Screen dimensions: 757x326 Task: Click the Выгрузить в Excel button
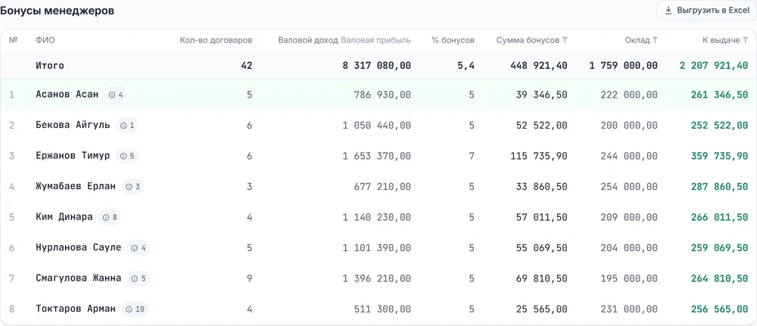click(x=707, y=11)
